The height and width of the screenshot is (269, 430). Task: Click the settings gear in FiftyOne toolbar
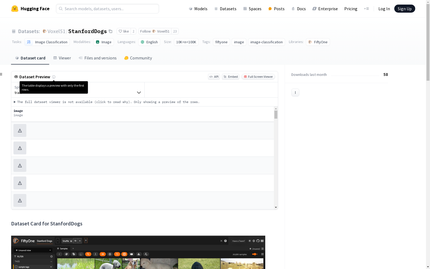pos(110,254)
